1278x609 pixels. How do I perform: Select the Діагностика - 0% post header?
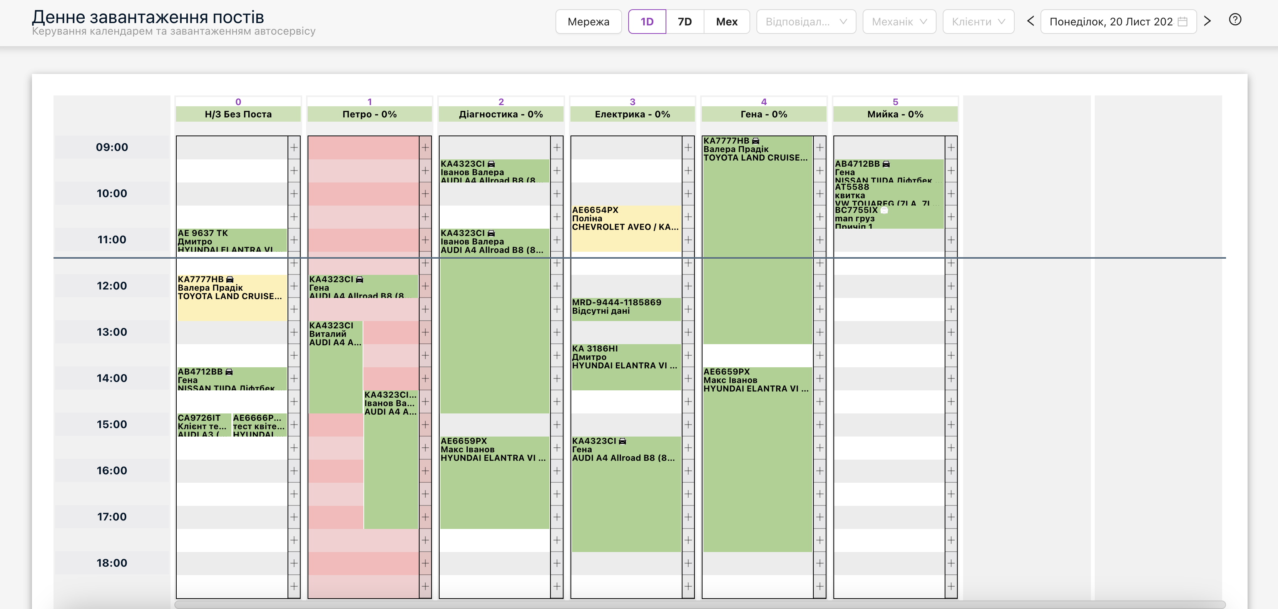click(x=500, y=114)
